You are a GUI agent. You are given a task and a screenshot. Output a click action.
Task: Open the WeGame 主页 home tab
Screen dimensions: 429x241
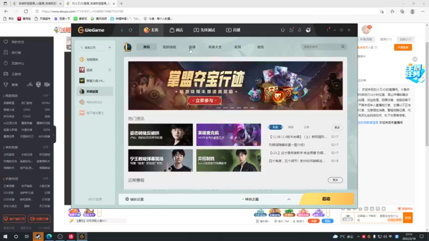(x=151, y=30)
